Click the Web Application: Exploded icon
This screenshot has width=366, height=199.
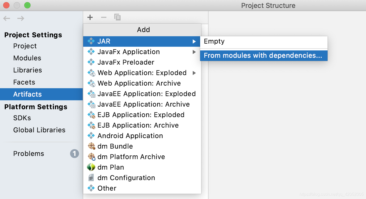pos(91,73)
